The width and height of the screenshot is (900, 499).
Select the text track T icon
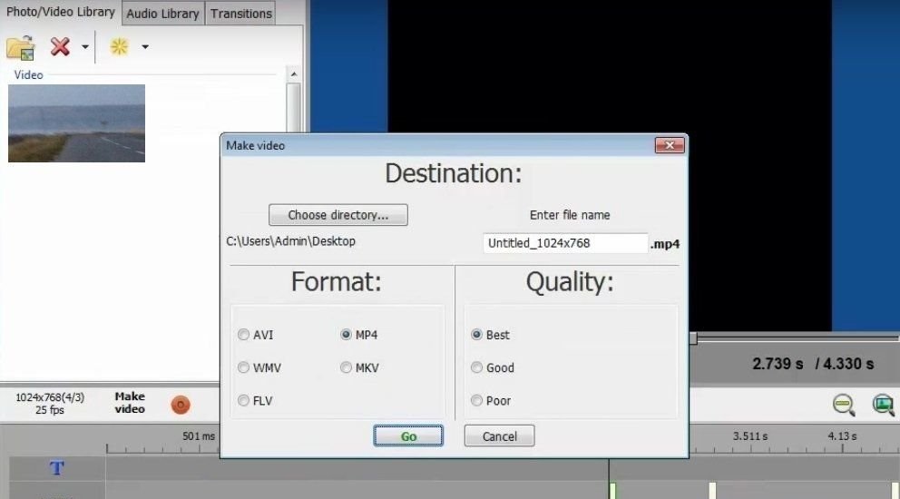(x=57, y=468)
